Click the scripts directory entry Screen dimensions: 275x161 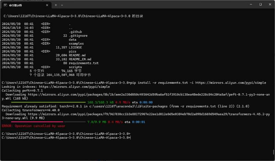tap(75, 67)
